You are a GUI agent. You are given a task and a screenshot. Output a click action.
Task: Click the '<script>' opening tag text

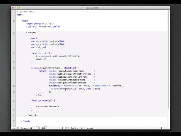[x=31, y=33]
